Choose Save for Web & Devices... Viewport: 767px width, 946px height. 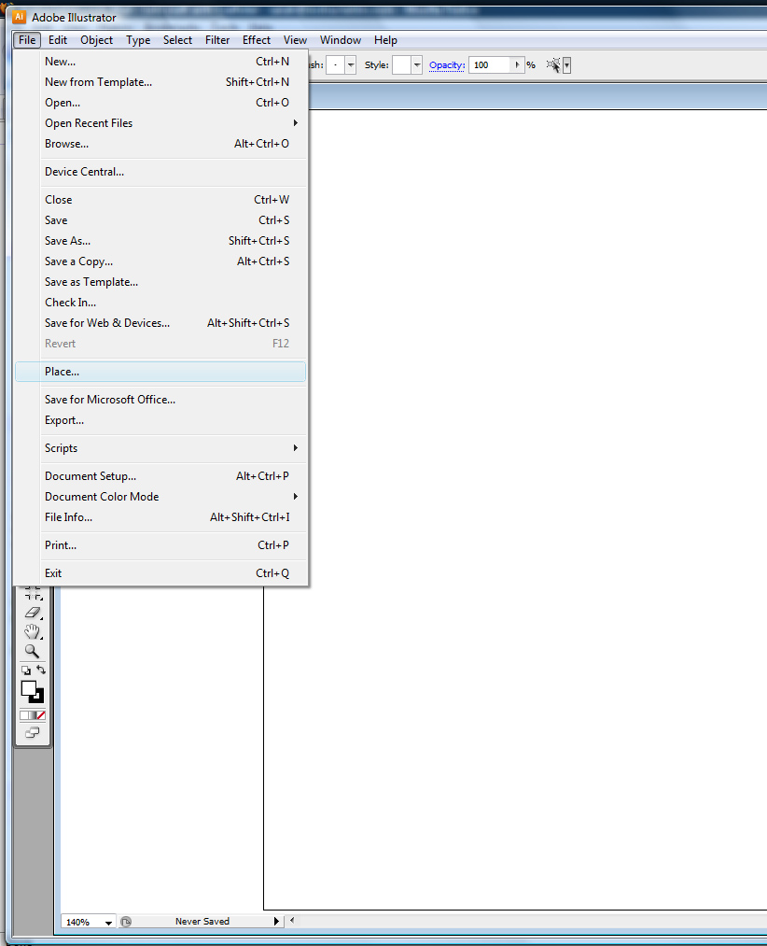click(160, 323)
